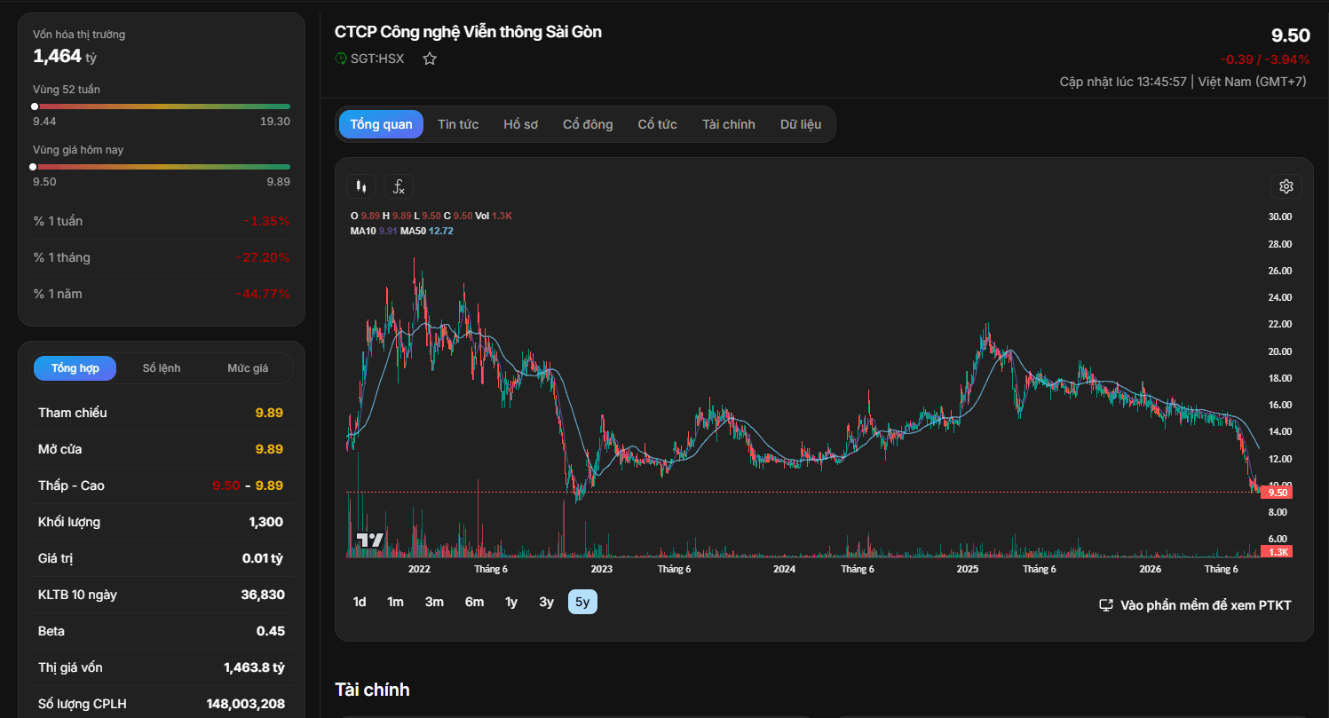Set chart range to 3m
This screenshot has width=1329, height=718.
(434, 602)
